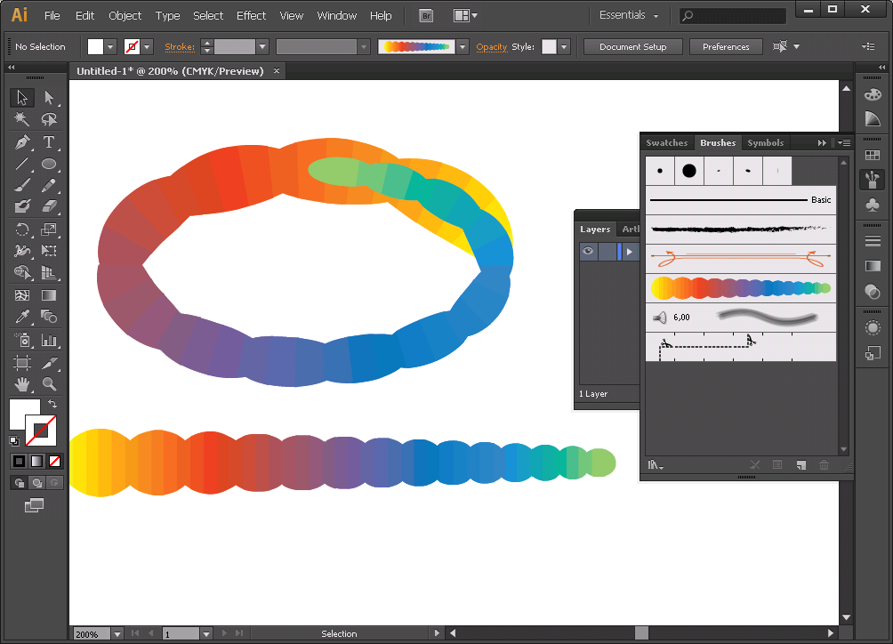893x644 pixels.
Task: Open the File menu
Action: [52, 16]
